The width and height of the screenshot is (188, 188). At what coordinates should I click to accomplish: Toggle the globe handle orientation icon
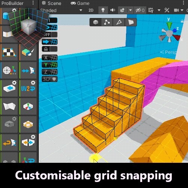coord(9,70)
